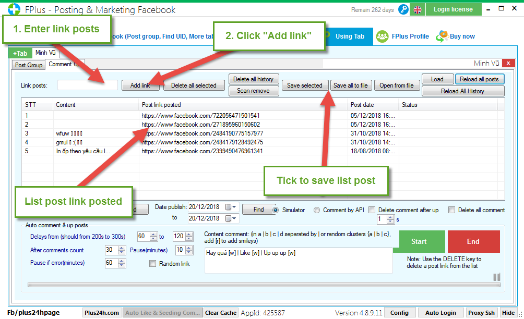This screenshot has height=319, width=524.
Task: Adjust delete comment seconds spinner
Action: [390, 219]
